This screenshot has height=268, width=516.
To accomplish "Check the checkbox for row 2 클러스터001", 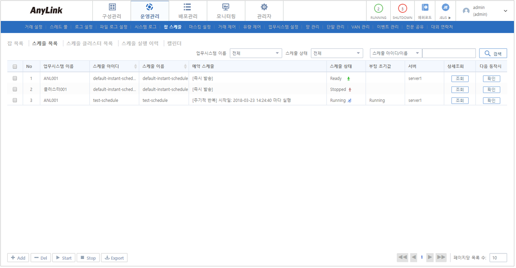I will point(14,89).
